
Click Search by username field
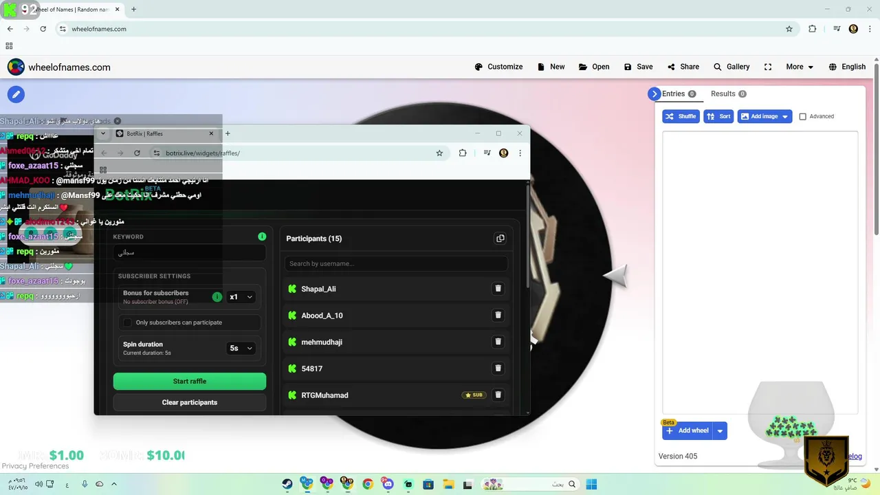point(396,263)
